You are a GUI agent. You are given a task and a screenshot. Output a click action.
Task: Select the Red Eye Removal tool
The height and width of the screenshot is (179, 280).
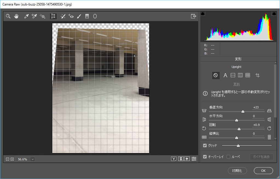(71, 16)
